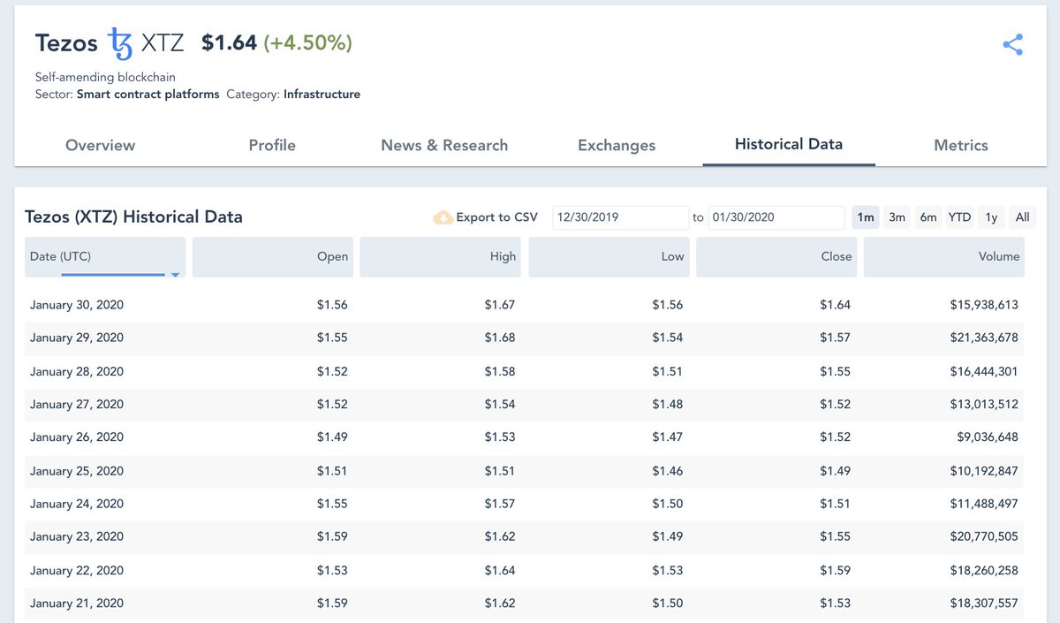Open the Profile tab
This screenshot has width=1060, height=623.
pos(272,145)
